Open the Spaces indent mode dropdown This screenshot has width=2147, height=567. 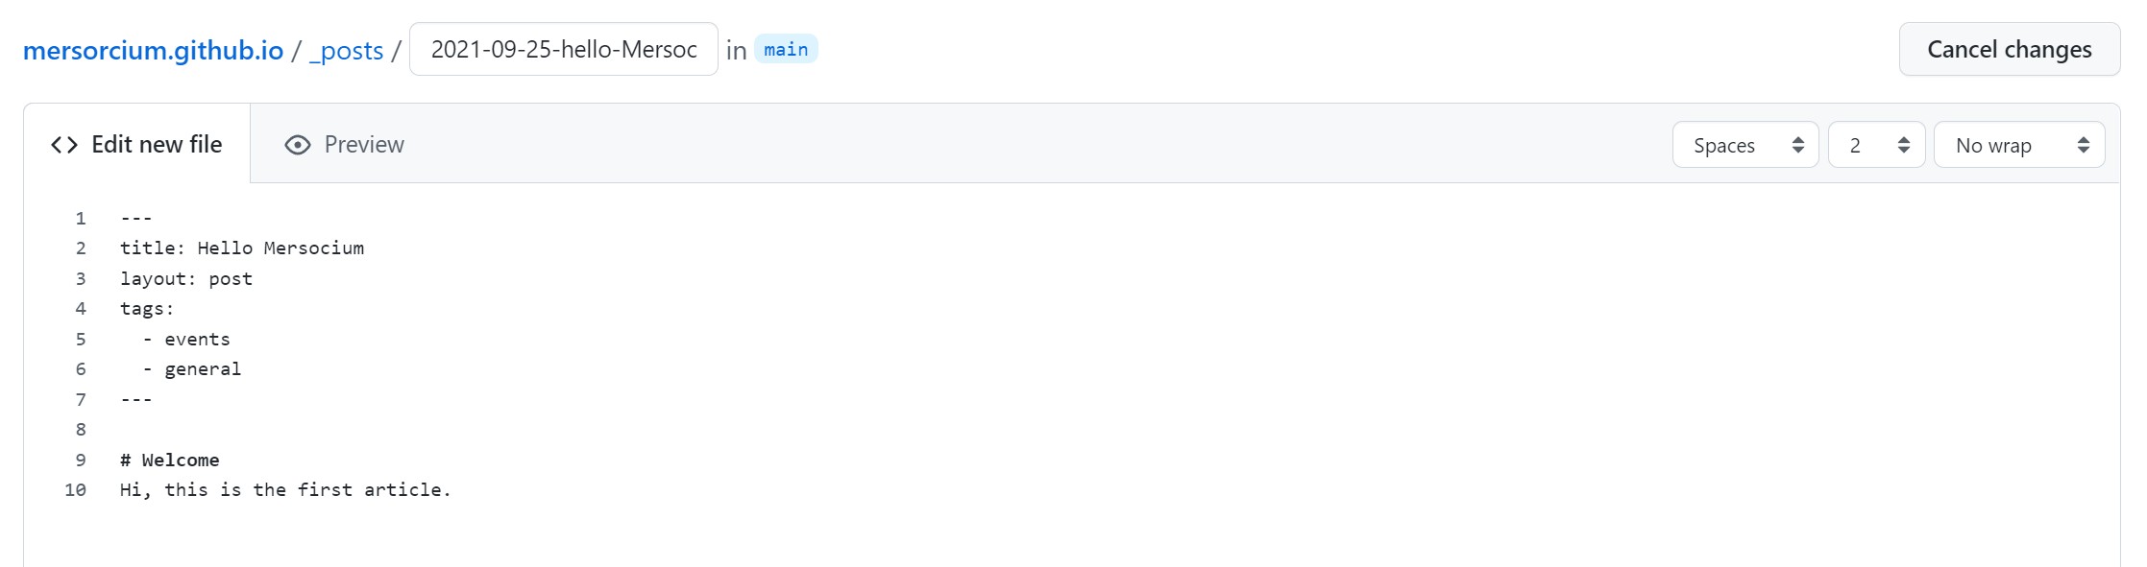tap(1745, 145)
